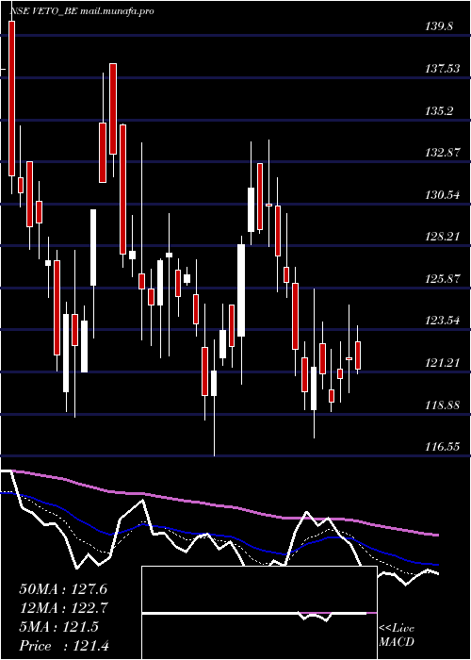Click the Live MACD label
471x660 pixels.
click(397, 635)
